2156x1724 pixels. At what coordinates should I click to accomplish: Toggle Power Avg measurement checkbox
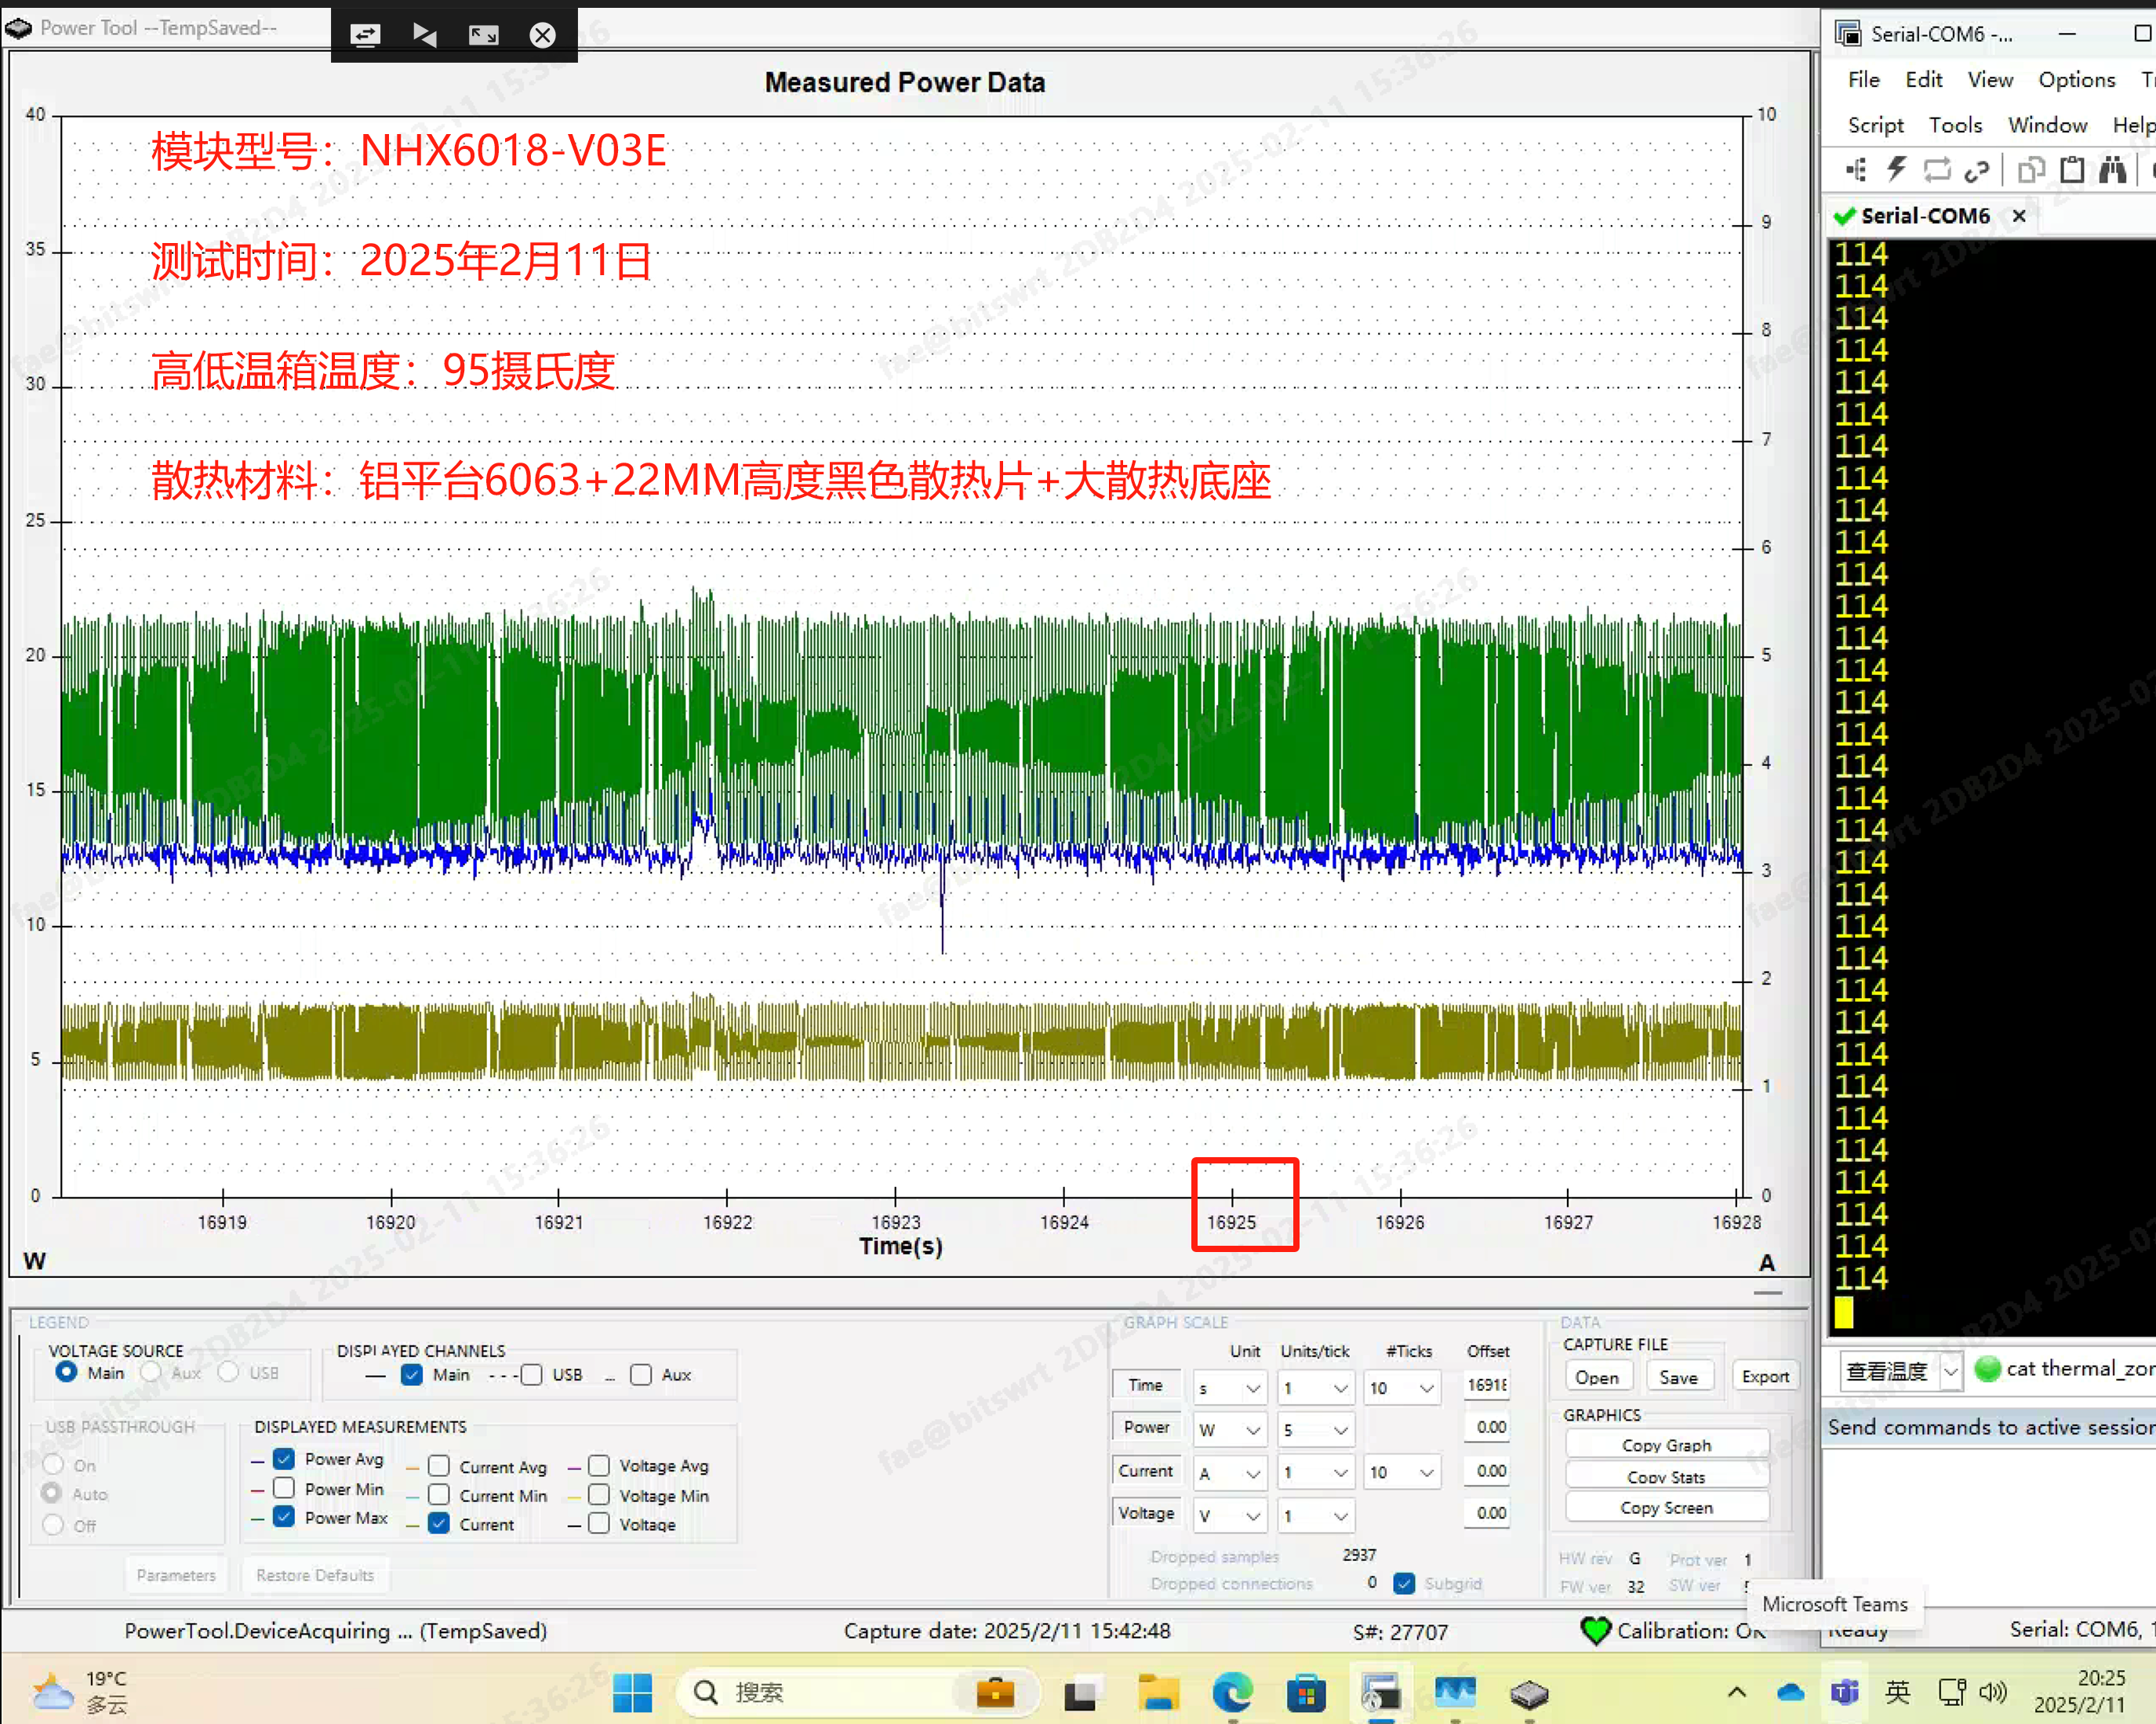[x=284, y=1458]
